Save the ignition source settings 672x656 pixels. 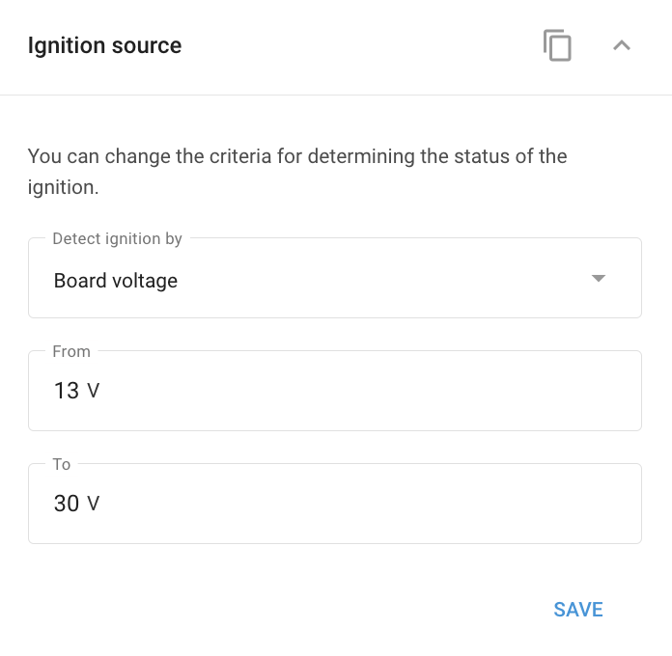click(578, 610)
